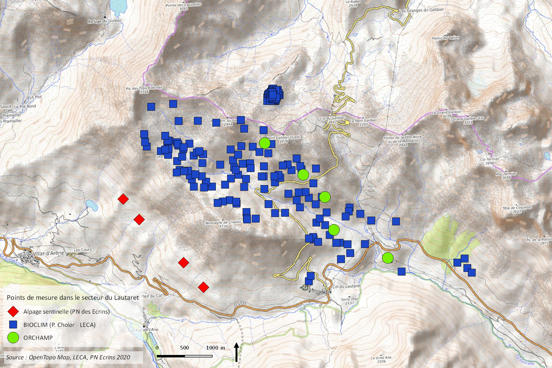552x368 pixels.
Task: Click the Pointe des Lauzettes 3053 label
Action: tap(183, 7)
